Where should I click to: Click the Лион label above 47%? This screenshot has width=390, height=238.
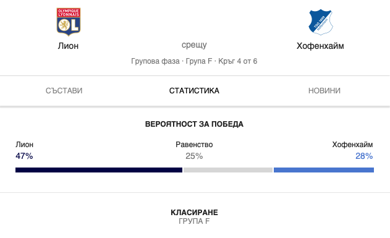point(24,145)
